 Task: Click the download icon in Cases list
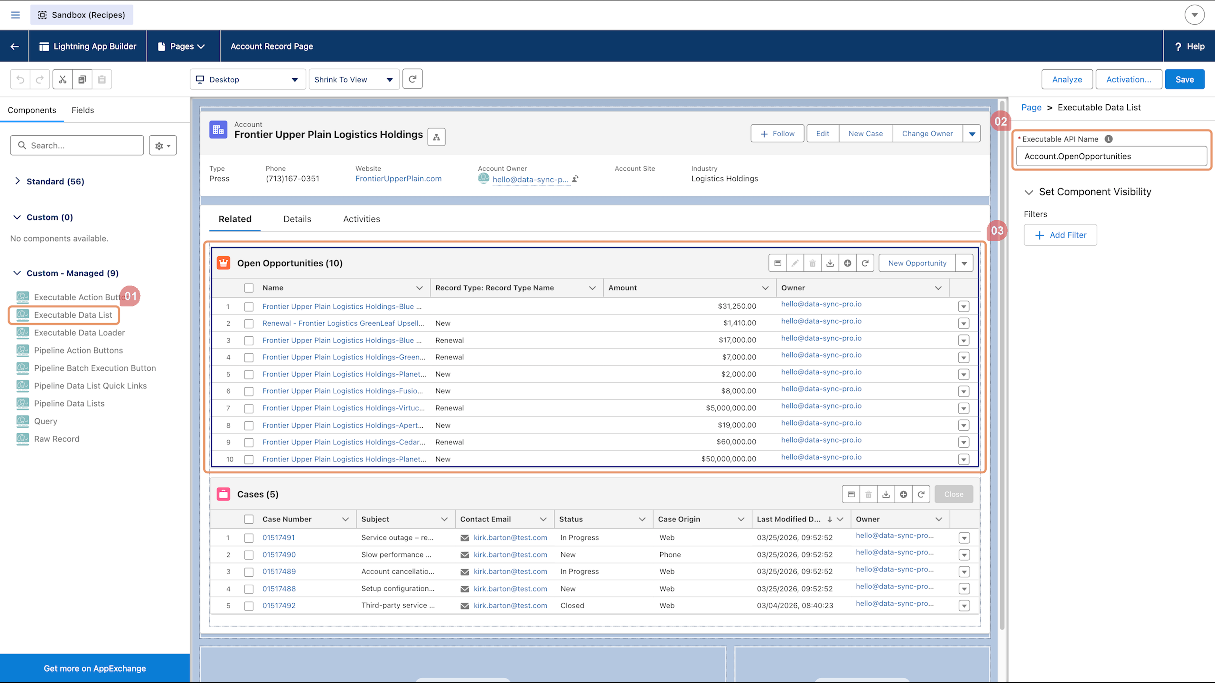(886, 494)
